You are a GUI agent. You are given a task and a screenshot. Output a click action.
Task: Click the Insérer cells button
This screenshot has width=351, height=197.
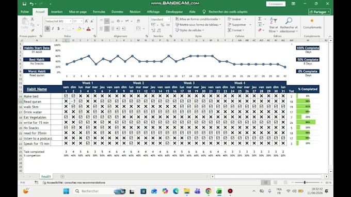(x=236, y=19)
